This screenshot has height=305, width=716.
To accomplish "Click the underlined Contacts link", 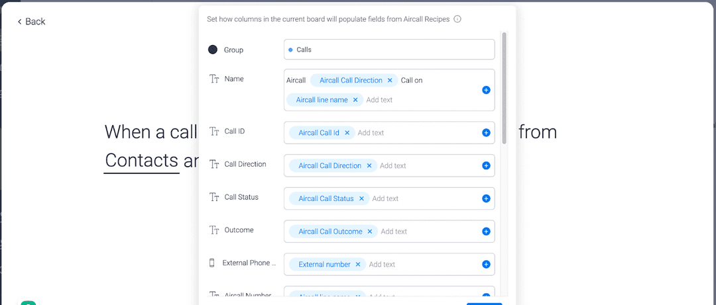I will coord(141,160).
